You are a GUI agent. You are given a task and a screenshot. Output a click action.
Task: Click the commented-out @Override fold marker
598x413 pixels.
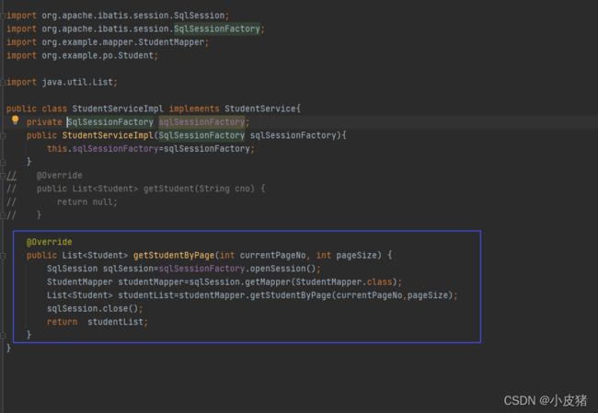3,176
